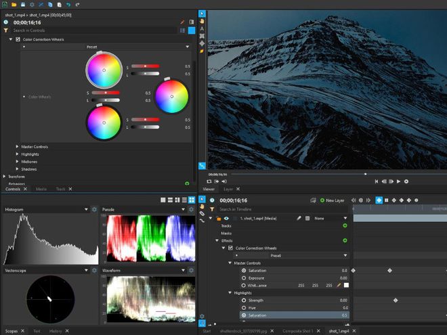The image size is (447, 335).
Task: Click White Balance eyedropper pencil icon
Action: (x=339, y=285)
